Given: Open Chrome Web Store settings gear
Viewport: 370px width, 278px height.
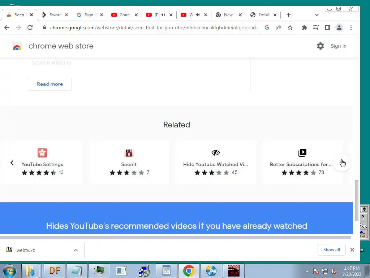Looking at the screenshot, I should 320,46.
